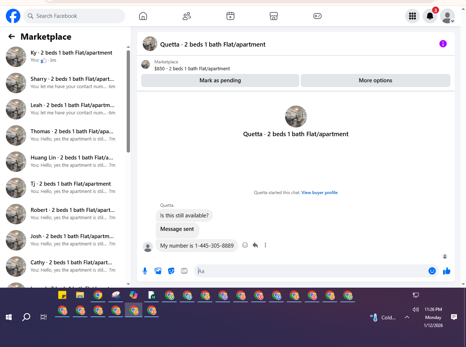This screenshot has width=466, height=347.
Task: Open the Cold weather widget
Action: 383,318
